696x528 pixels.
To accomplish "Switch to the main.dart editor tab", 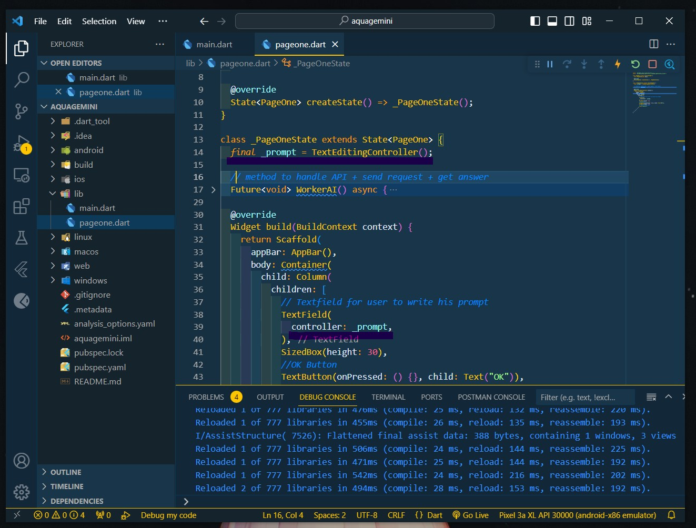I will coord(215,45).
